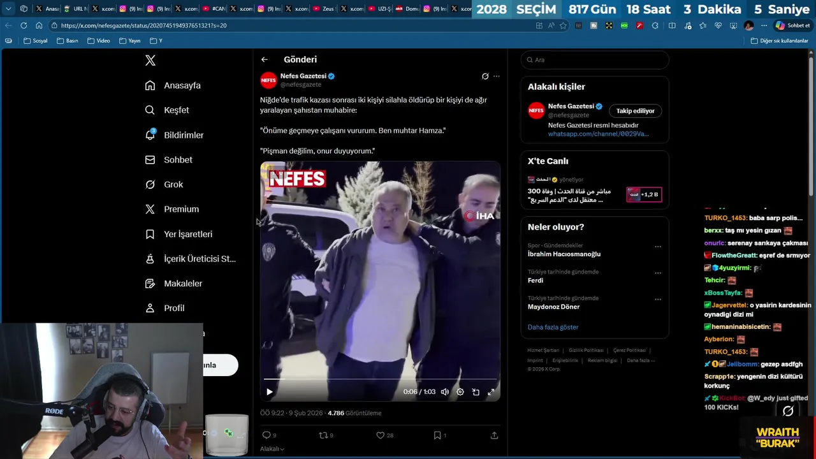Image resolution: width=816 pixels, height=459 pixels.
Task: Click Nefes Gazetesi post avatar
Action: [x=268, y=80]
